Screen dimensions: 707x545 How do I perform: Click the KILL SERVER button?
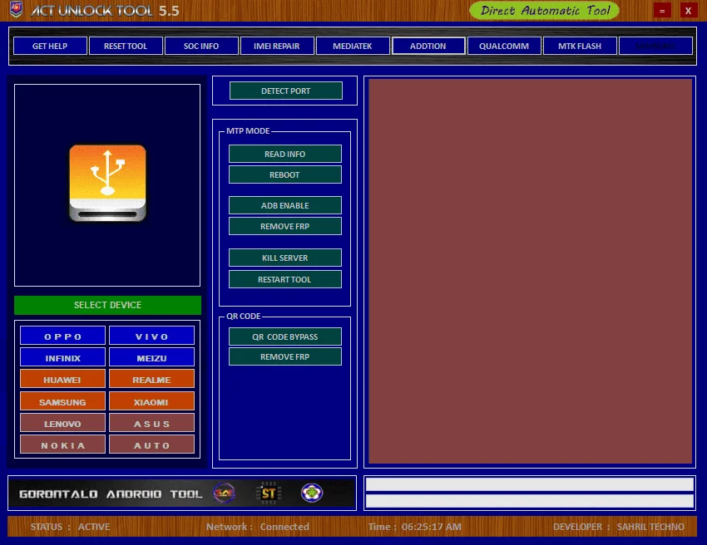click(x=285, y=258)
